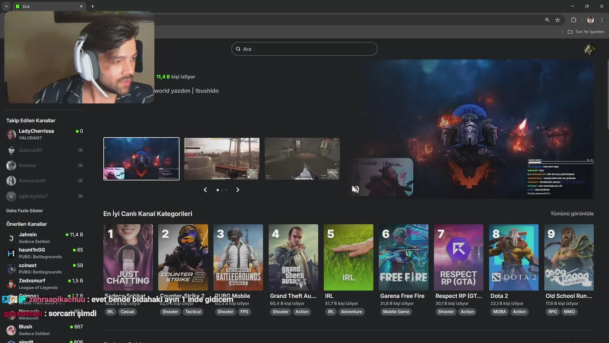Open the PUBG Mobile category card

[238, 257]
